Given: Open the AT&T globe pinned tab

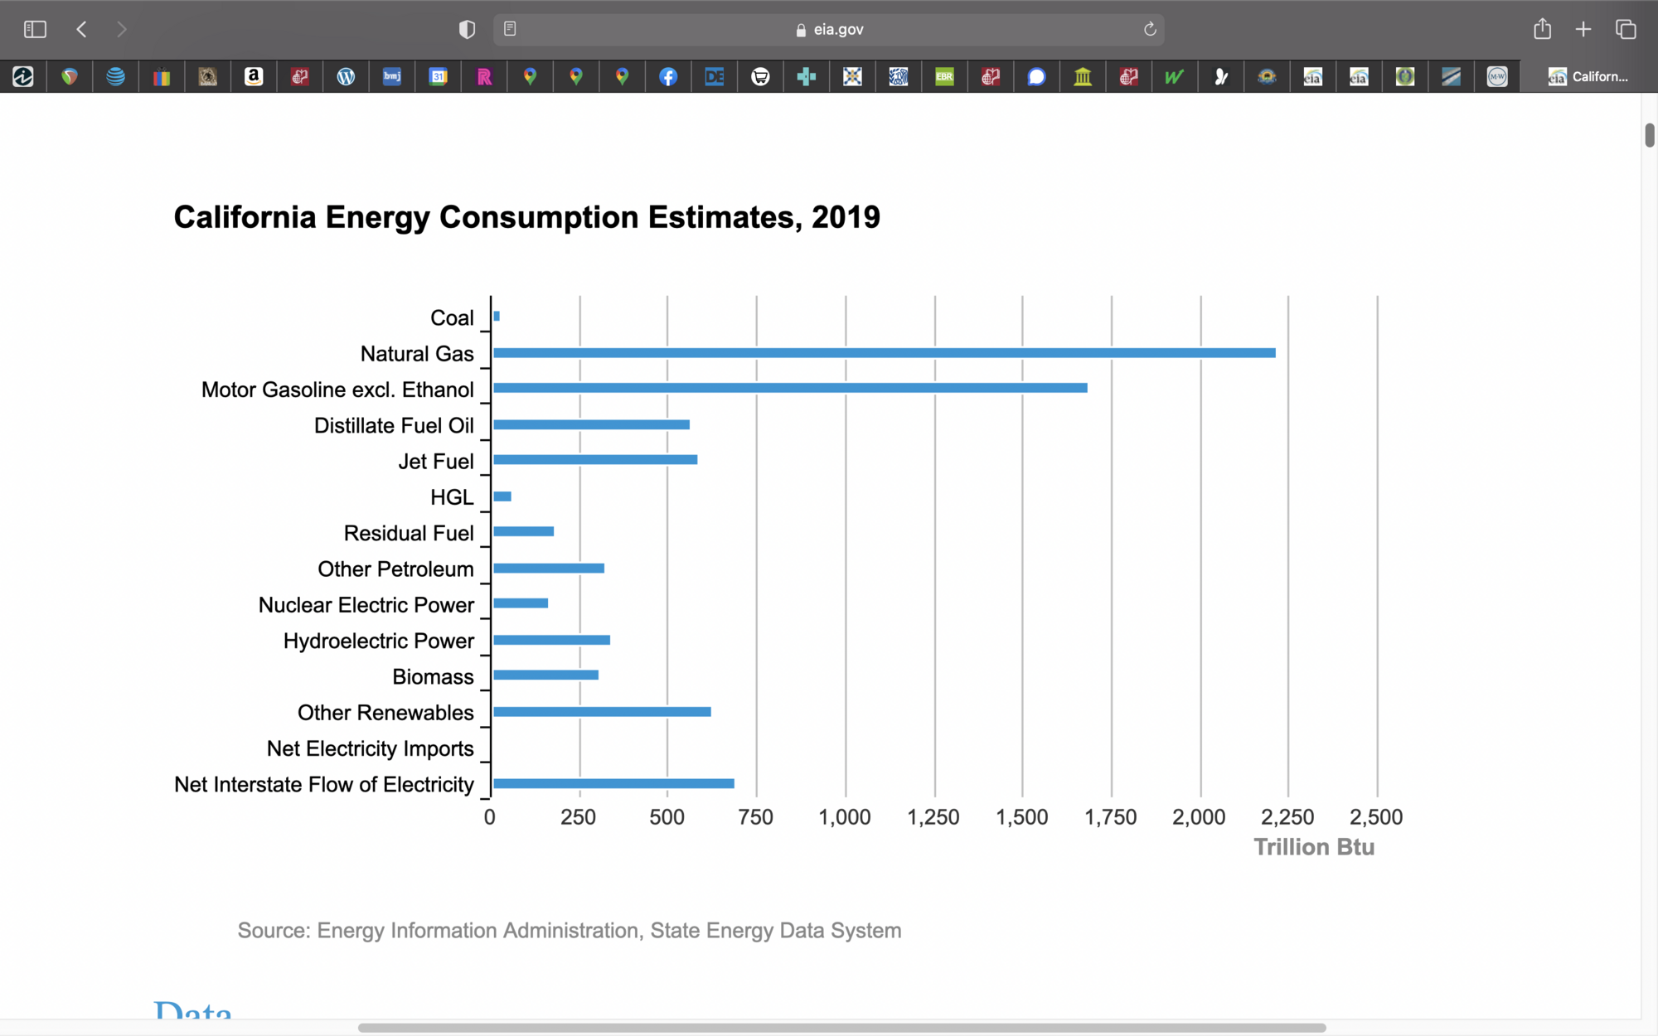Looking at the screenshot, I should pyautogui.click(x=115, y=77).
